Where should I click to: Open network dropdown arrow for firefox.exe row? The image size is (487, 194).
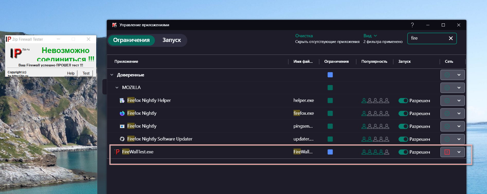pos(459,113)
